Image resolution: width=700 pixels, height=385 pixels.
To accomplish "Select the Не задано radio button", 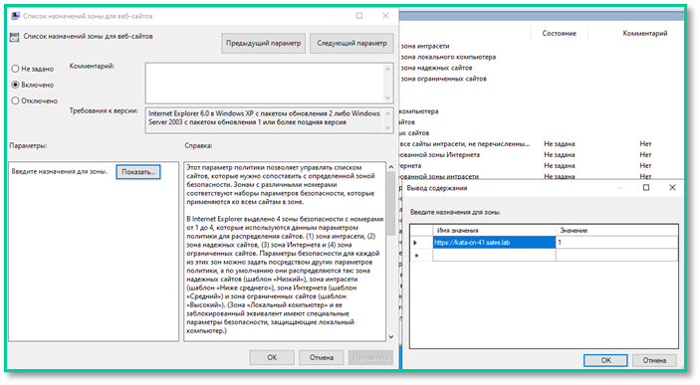I will pyautogui.click(x=15, y=69).
